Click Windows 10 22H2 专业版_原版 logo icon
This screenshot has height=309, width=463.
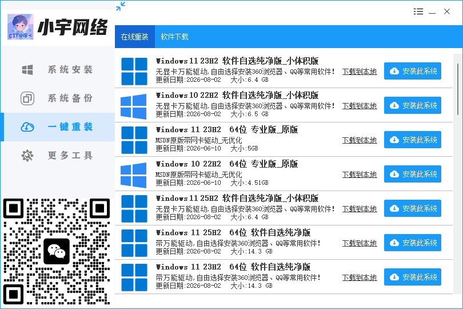pyautogui.click(x=133, y=175)
